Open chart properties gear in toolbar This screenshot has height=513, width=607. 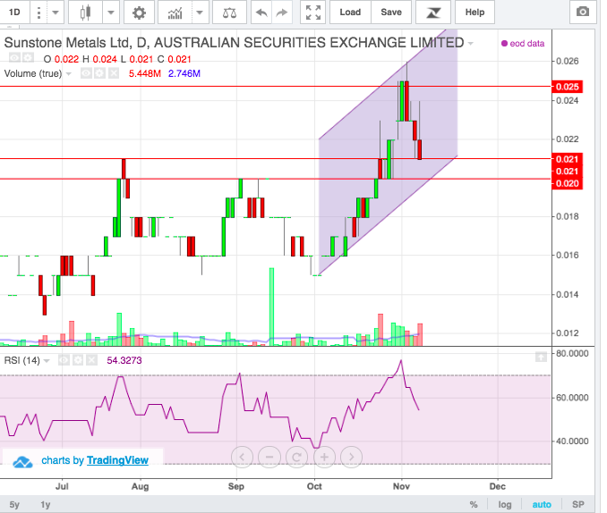point(139,13)
